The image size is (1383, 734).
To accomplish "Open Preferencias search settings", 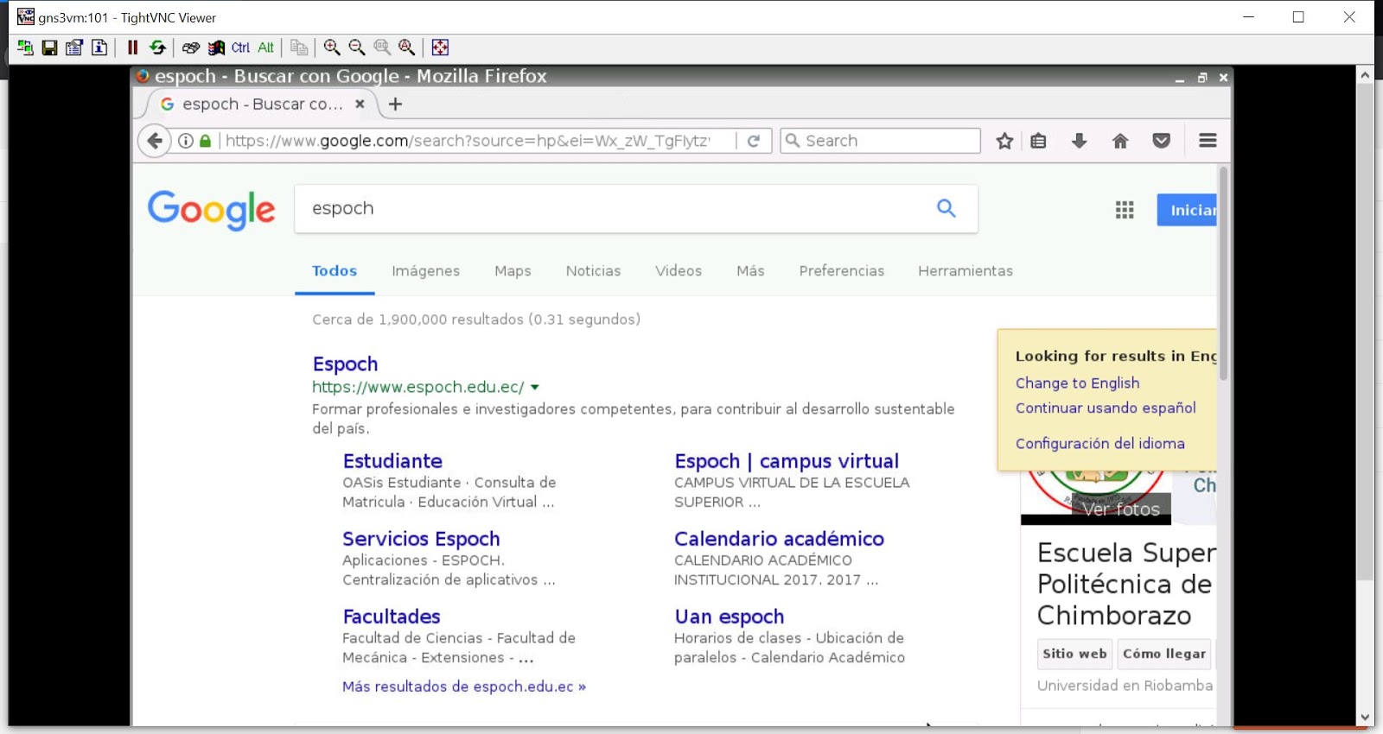I will click(842, 271).
